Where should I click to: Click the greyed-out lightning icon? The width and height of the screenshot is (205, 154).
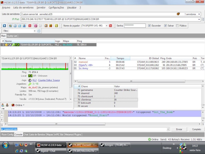coord(40,26)
